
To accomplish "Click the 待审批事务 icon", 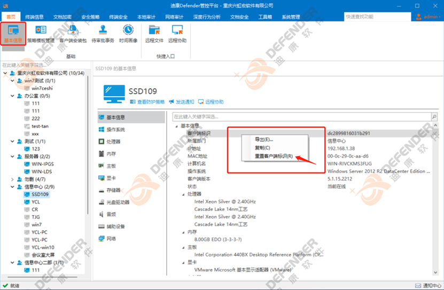I will click(x=103, y=34).
